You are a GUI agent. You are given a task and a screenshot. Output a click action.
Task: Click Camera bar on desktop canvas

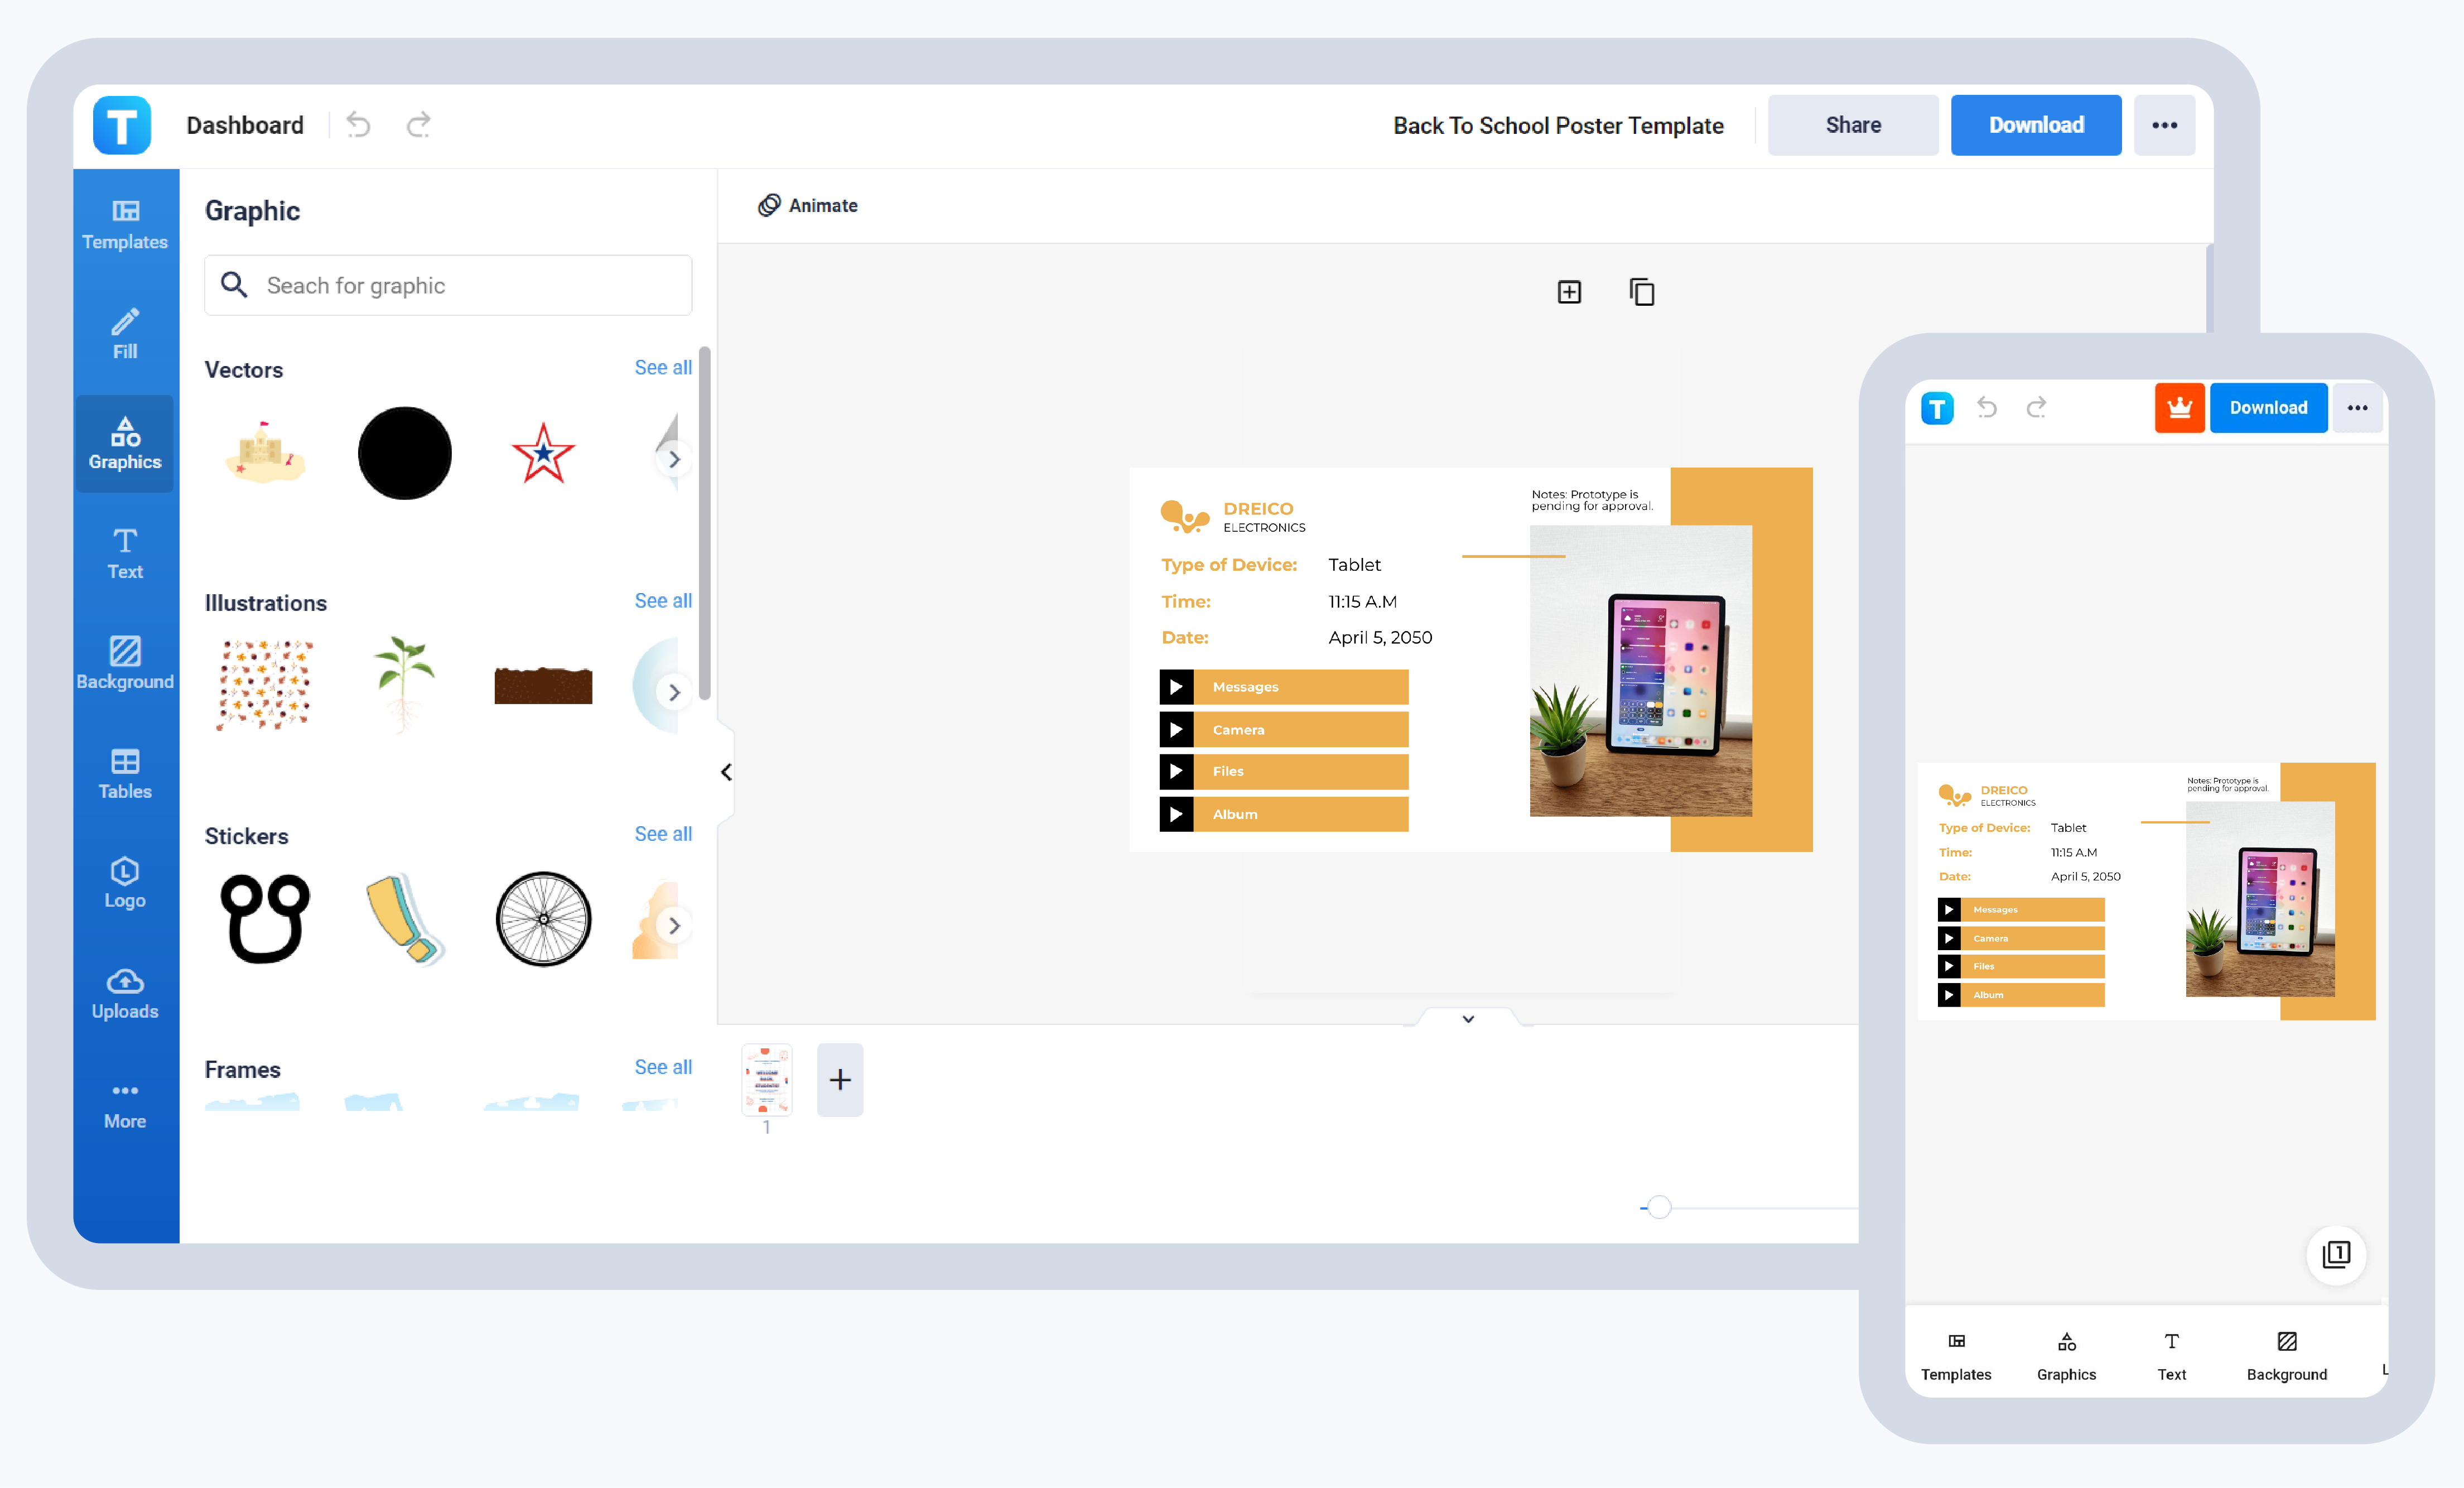[1284, 729]
